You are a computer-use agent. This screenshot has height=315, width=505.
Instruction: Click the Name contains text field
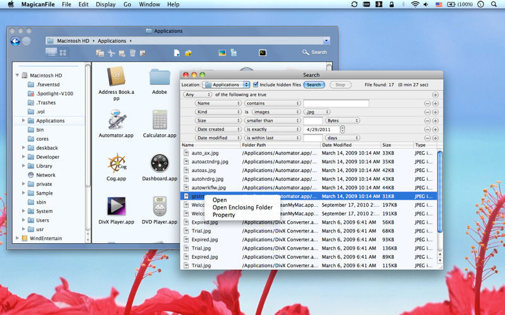[x=336, y=103]
